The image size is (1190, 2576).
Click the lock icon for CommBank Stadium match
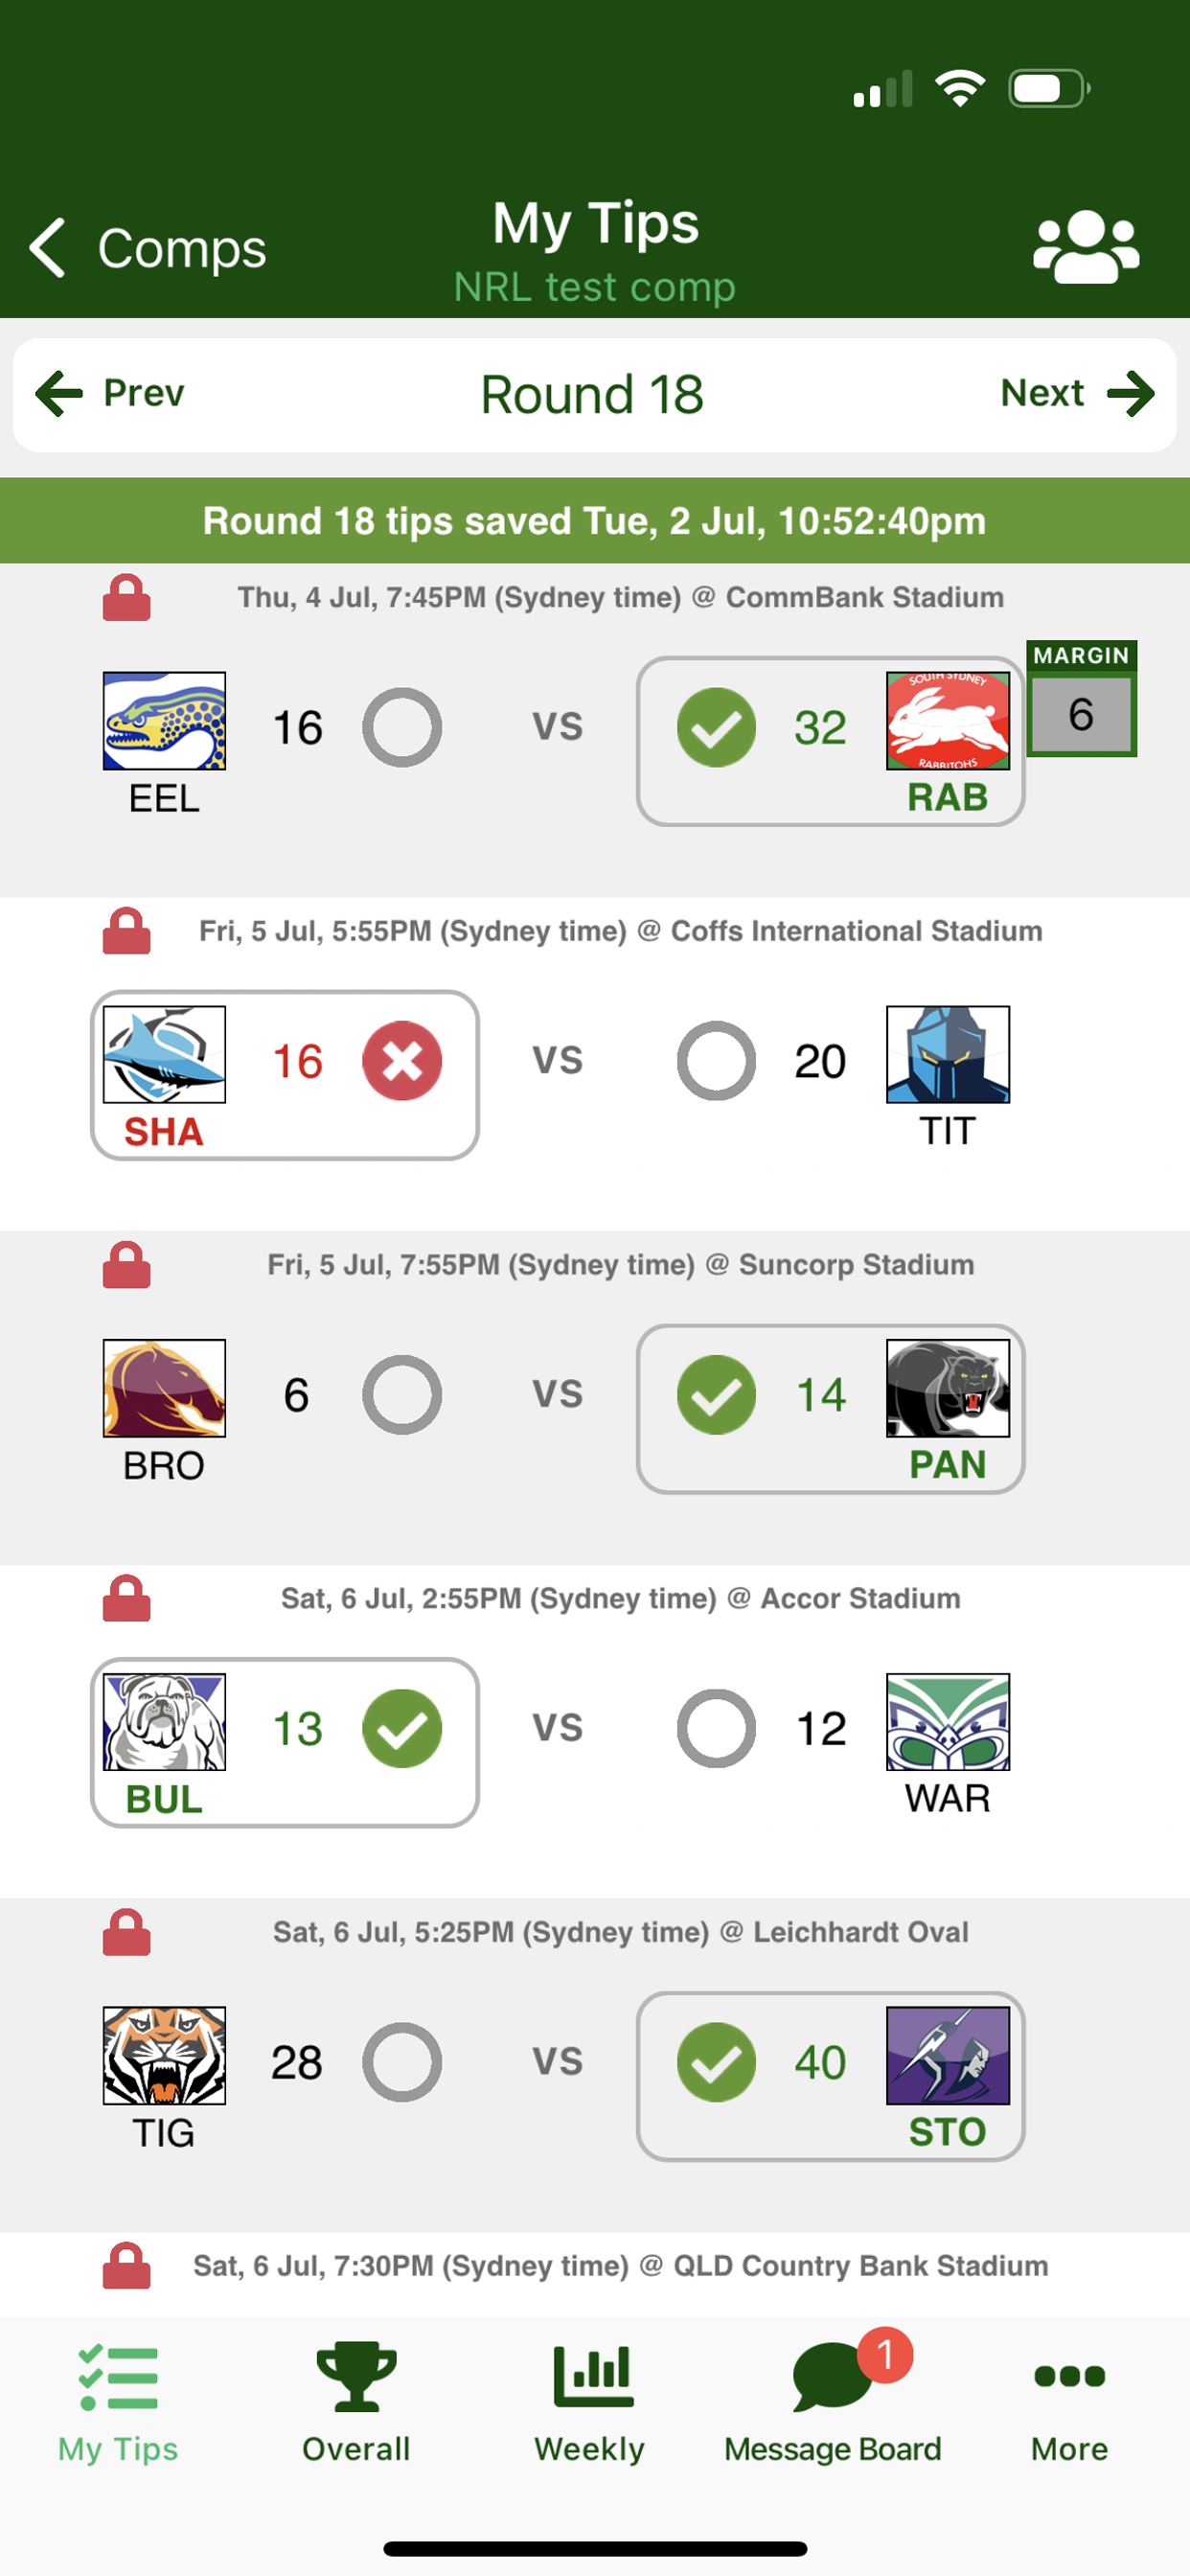click(x=127, y=598)
